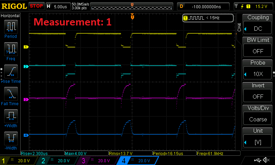
Task: Click the right menu page indicator dots
Action: pyautogui.click(x=274, y=74)
